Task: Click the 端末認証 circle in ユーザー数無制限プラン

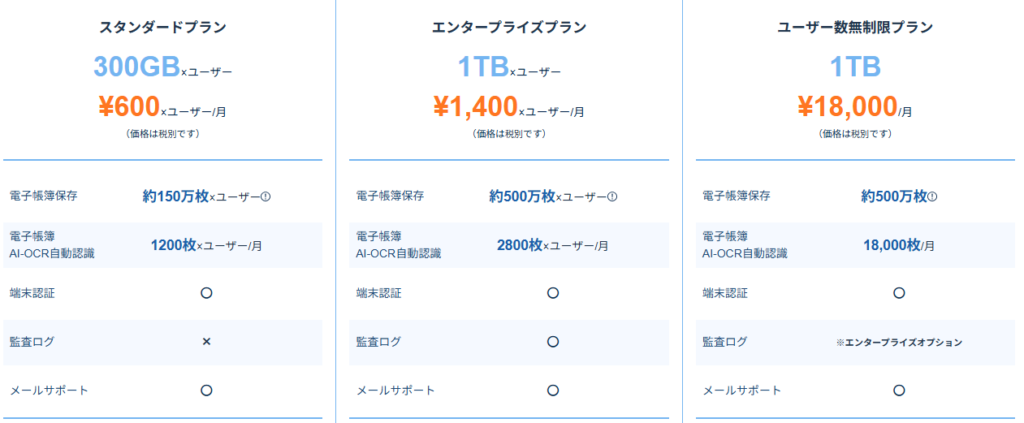Action: 899,293
